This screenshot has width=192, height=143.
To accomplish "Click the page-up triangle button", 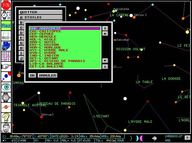I will 105,34.
